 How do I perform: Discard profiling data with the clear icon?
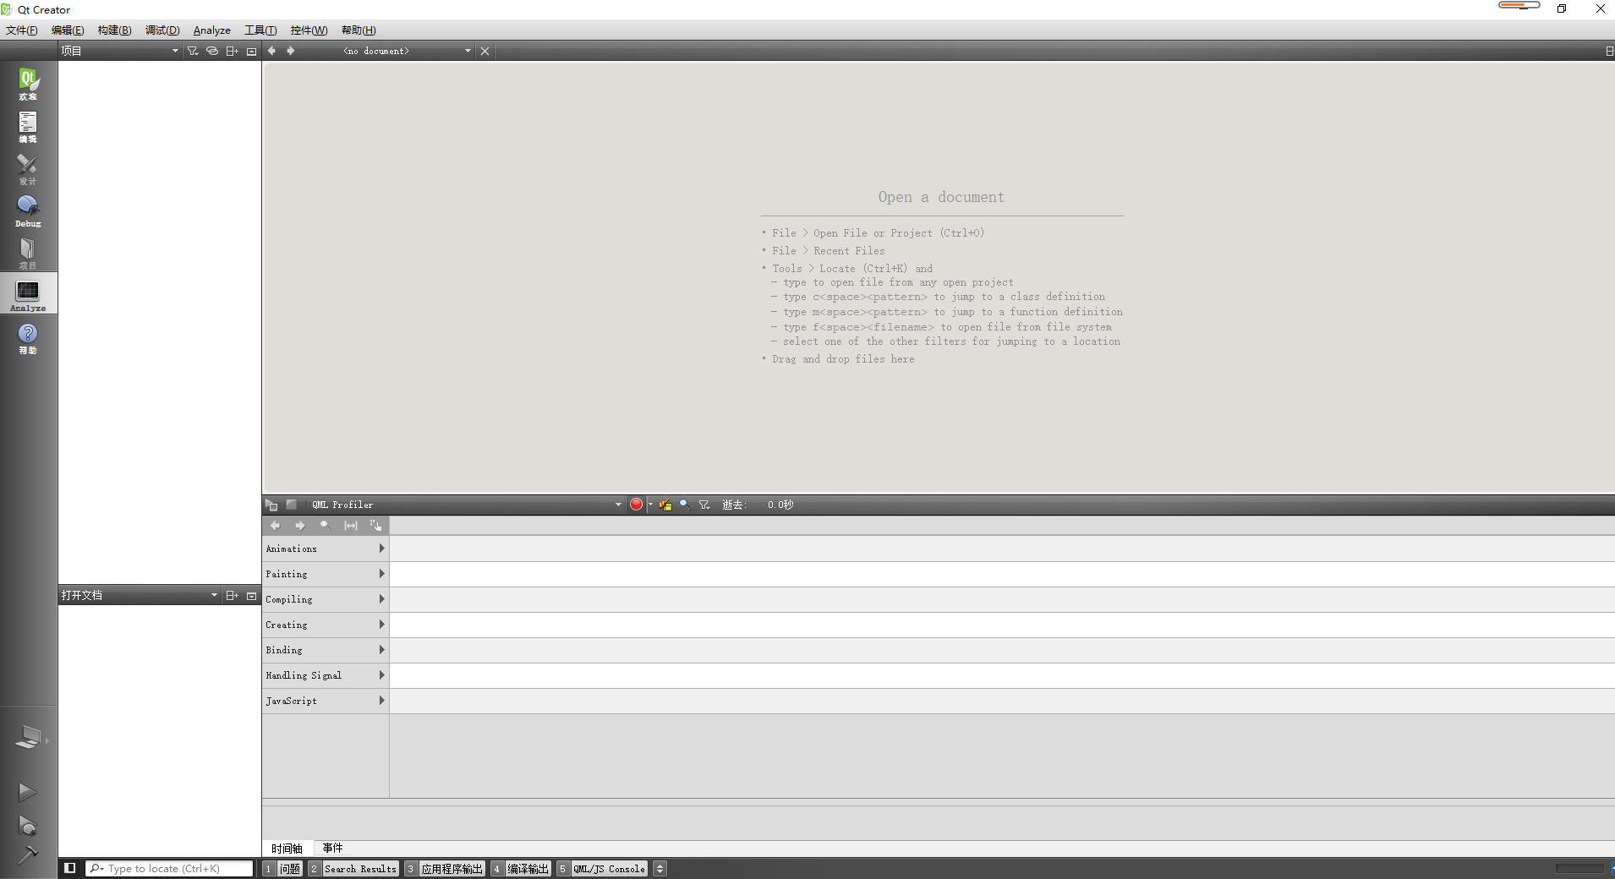click(x=665, y=505)
